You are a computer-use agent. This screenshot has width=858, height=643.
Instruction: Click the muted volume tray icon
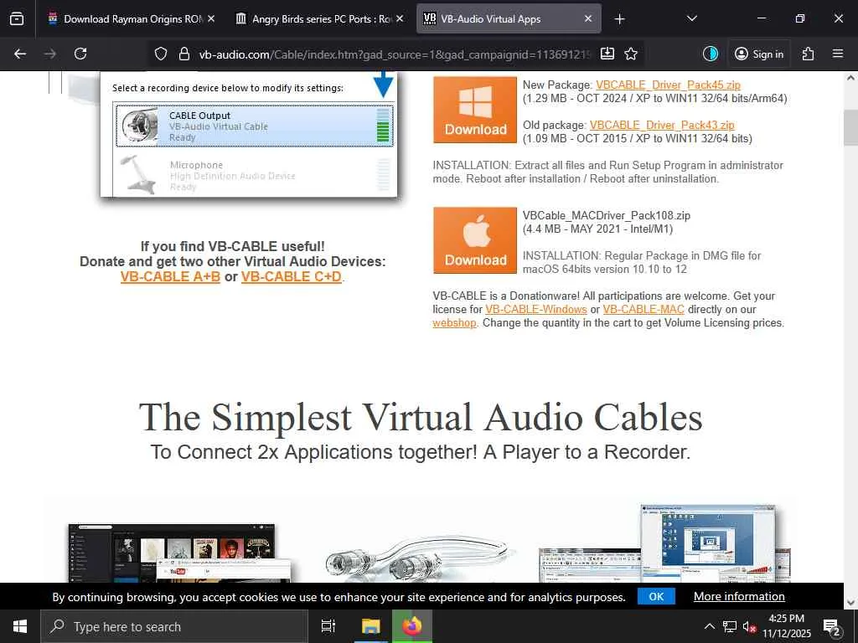click(x=750, y=626)
